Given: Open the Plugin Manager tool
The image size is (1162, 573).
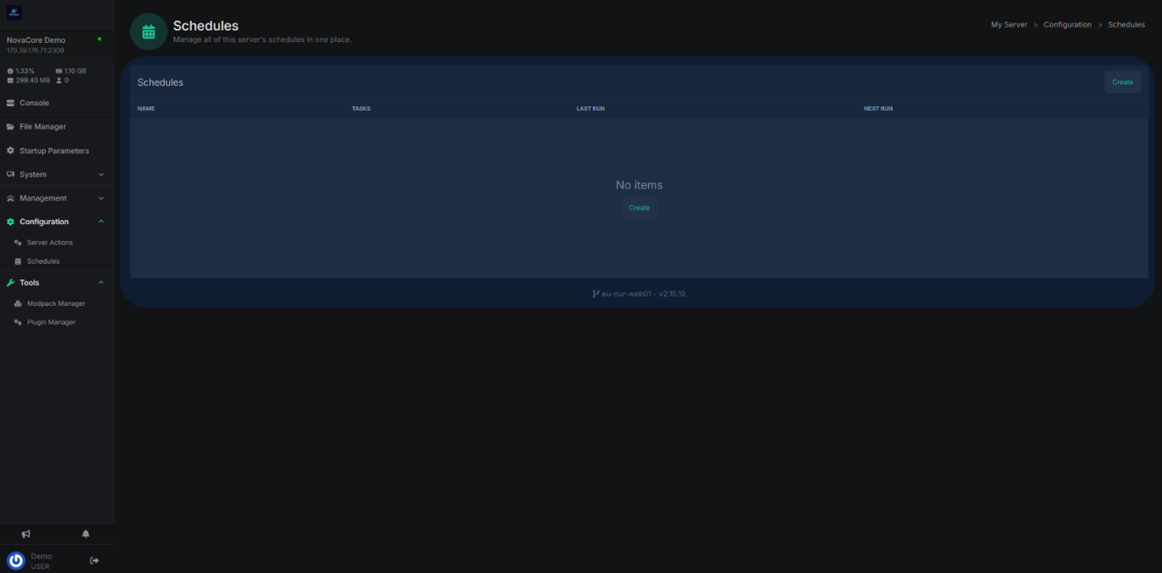Looking at the screenshot, I should (51, 322).
